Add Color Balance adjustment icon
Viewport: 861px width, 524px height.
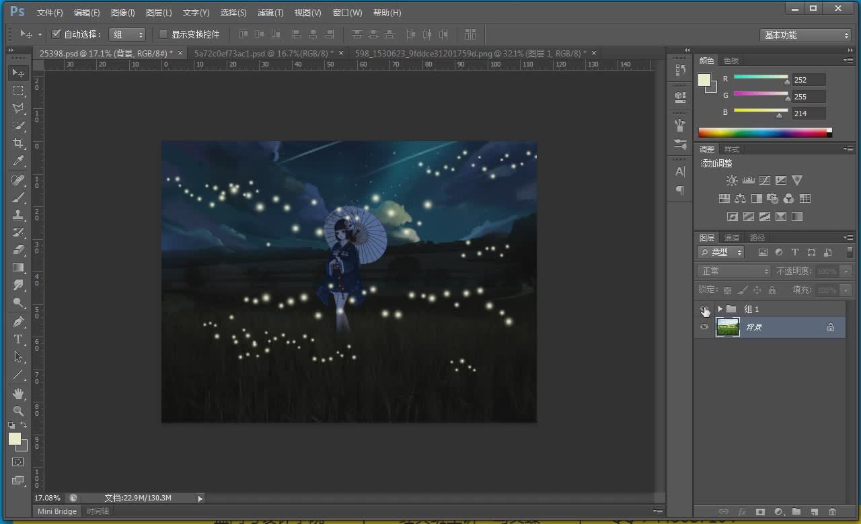740,198
